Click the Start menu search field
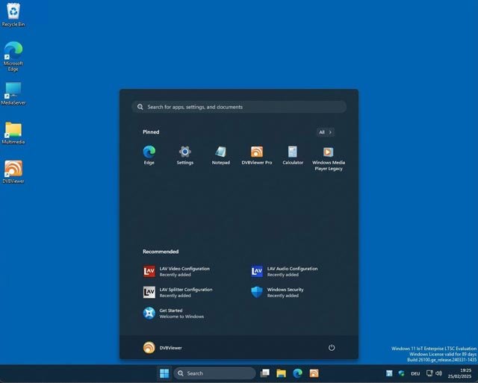This screenshot has height=383, width=478. pos(239,107)
